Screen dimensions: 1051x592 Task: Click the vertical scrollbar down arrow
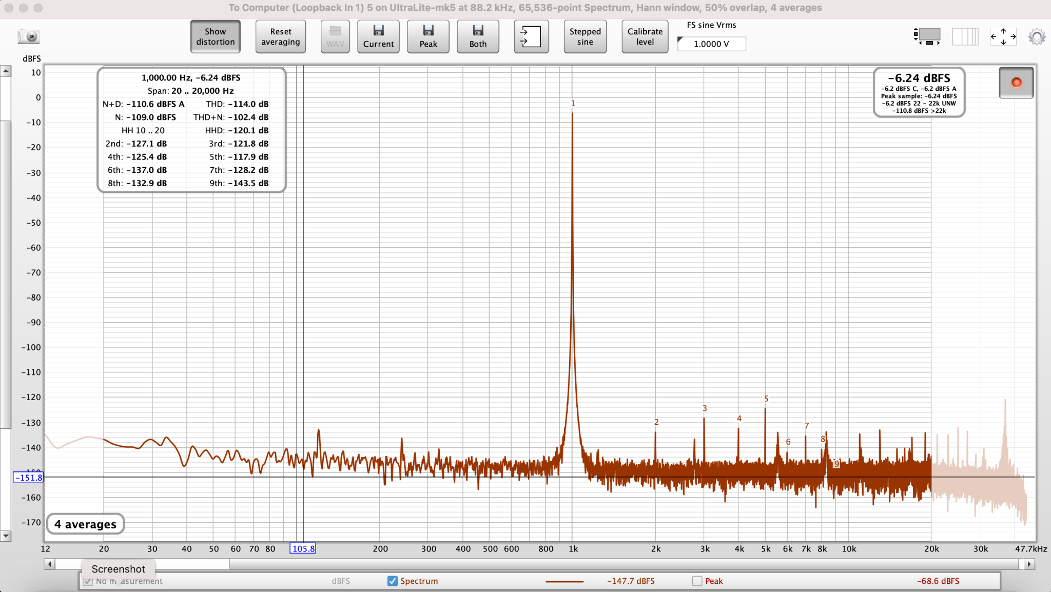[x=6, y=536]
